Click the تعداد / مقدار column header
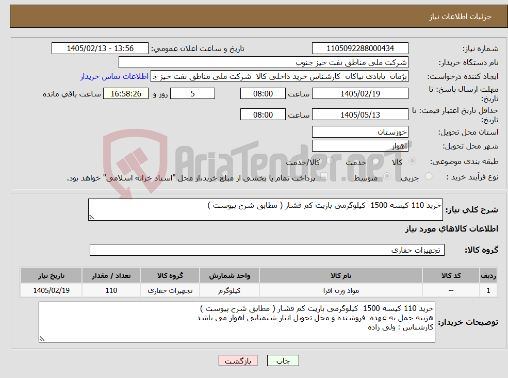 (111, 276)
